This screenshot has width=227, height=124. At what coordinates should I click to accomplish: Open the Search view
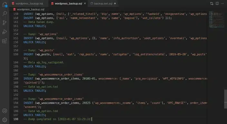tap(5, 14)
